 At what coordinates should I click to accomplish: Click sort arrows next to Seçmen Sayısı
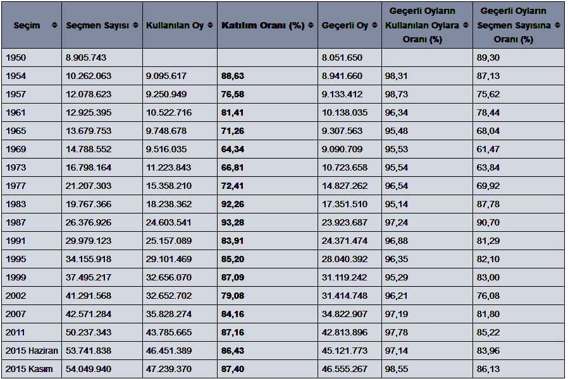coord(135,26)
